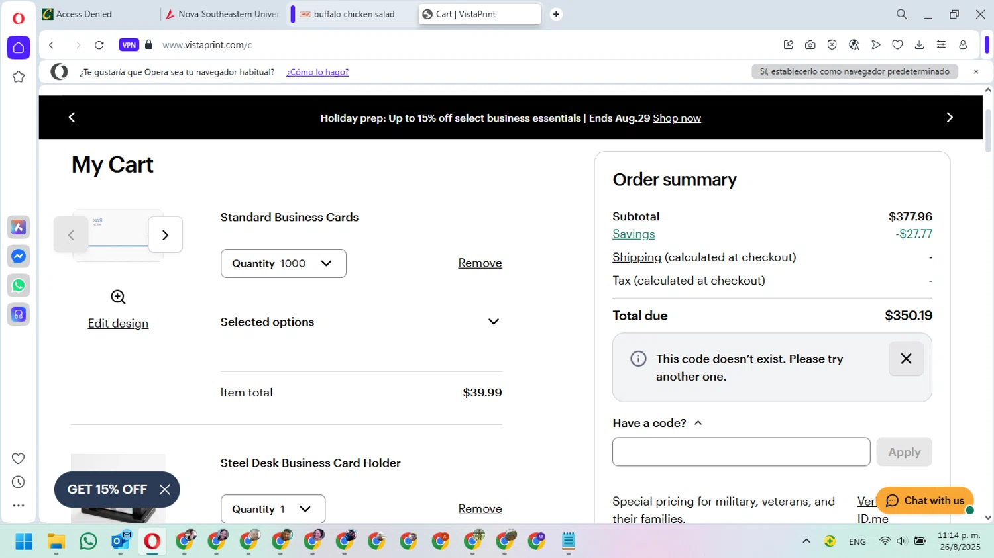Viewport: 994px width, 558px height.
Task: Open File Explorer from taskbar
Action: pyautogui.click(x=56, y=541)
